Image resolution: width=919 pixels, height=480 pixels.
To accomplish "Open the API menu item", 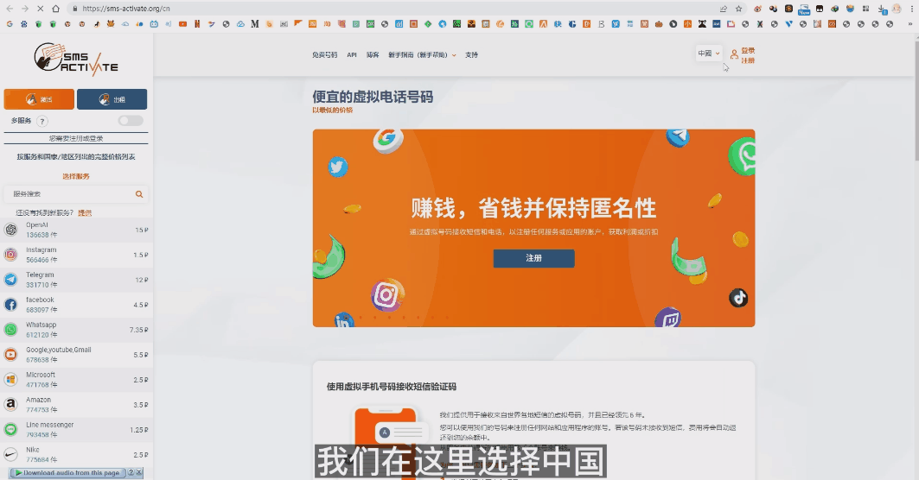I will 352,55.
